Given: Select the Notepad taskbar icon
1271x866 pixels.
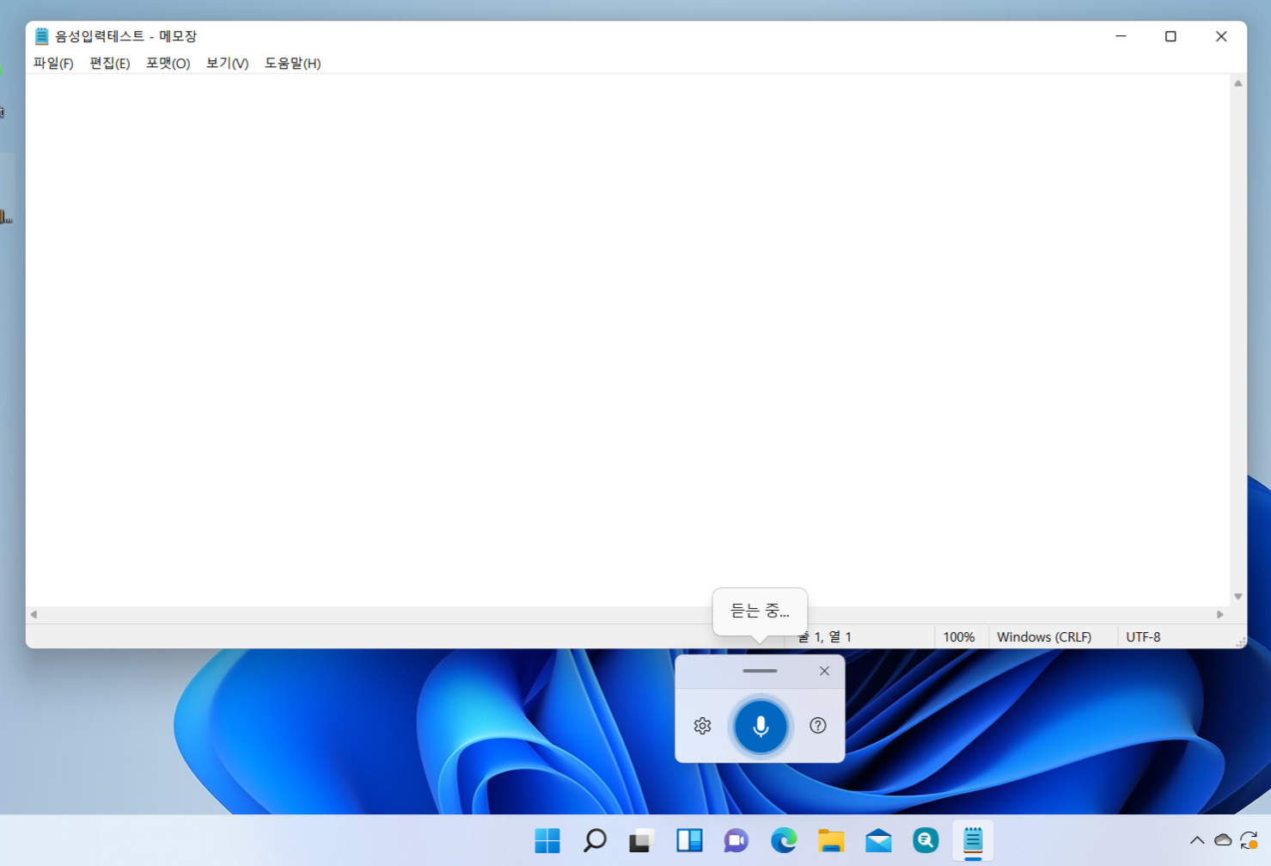Looking at the screenshot, I should [973, 840].
